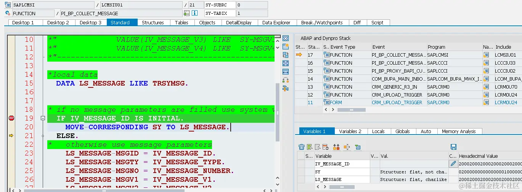The width and height of the screenshot is (522, 192).
Task: Click the blue information icon in header
Action: click(x=194, y=13)
